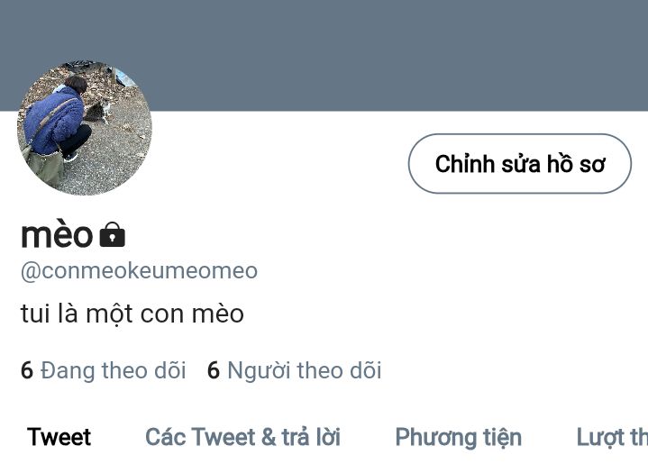Click the Chỉnh sửa hồ sơ button
This screenshot has height=464, width=648.
point(520,164)
